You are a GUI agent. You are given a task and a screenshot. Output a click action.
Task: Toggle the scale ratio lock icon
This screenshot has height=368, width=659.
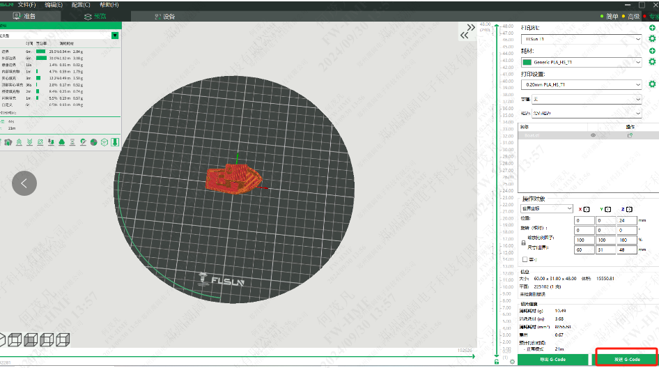tap(523, 243)
